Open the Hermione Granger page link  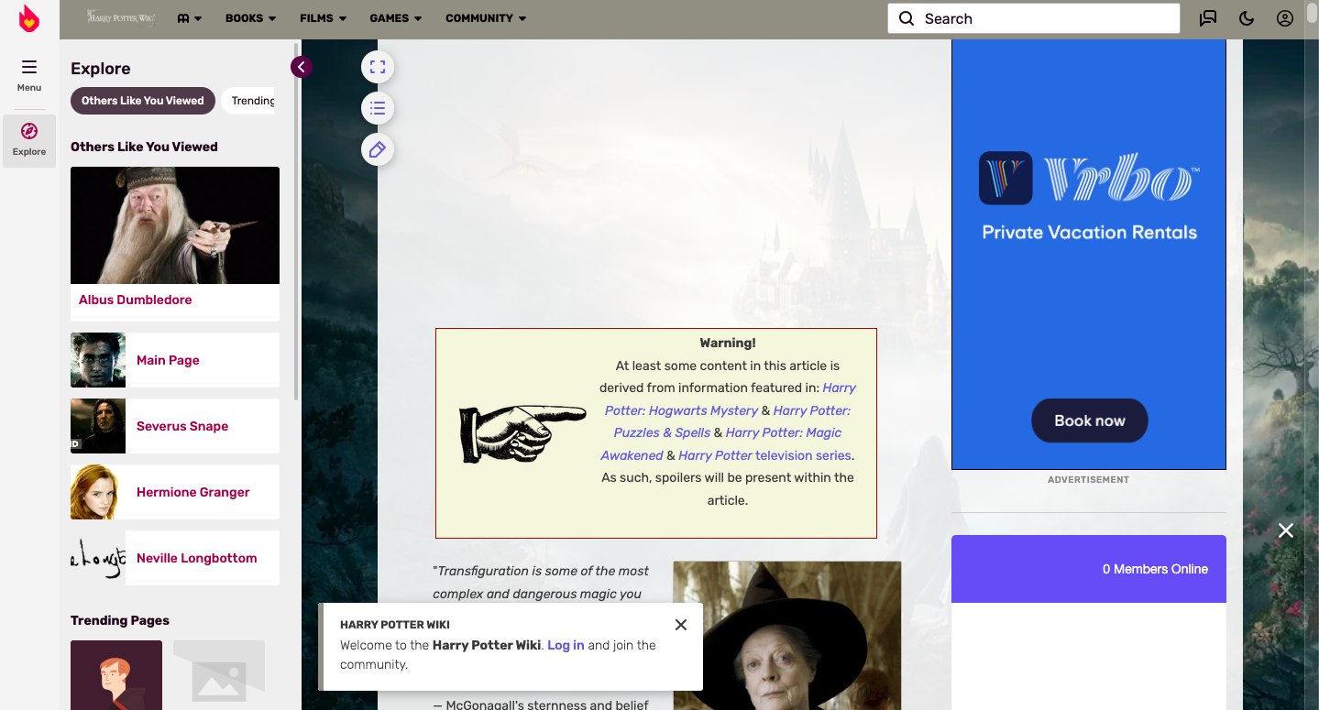tap(192, 492)
